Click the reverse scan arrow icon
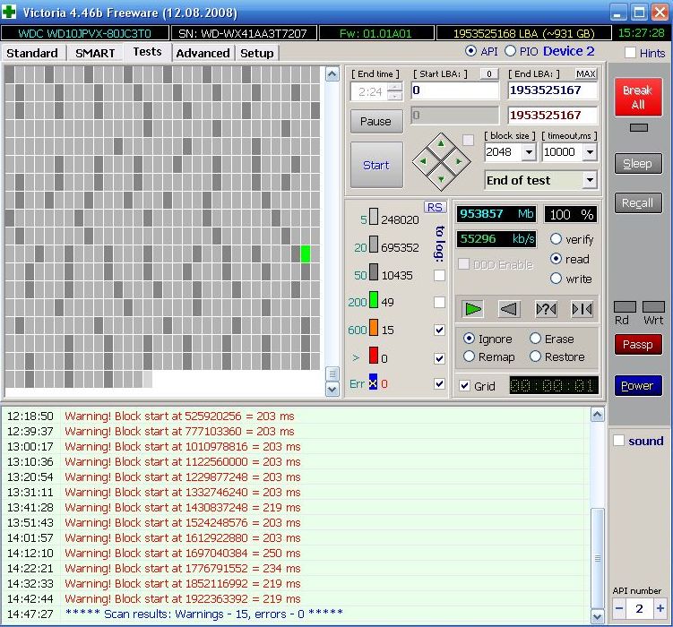The height and width of the screenshot is (627, 673). click(x=509, y=309)
